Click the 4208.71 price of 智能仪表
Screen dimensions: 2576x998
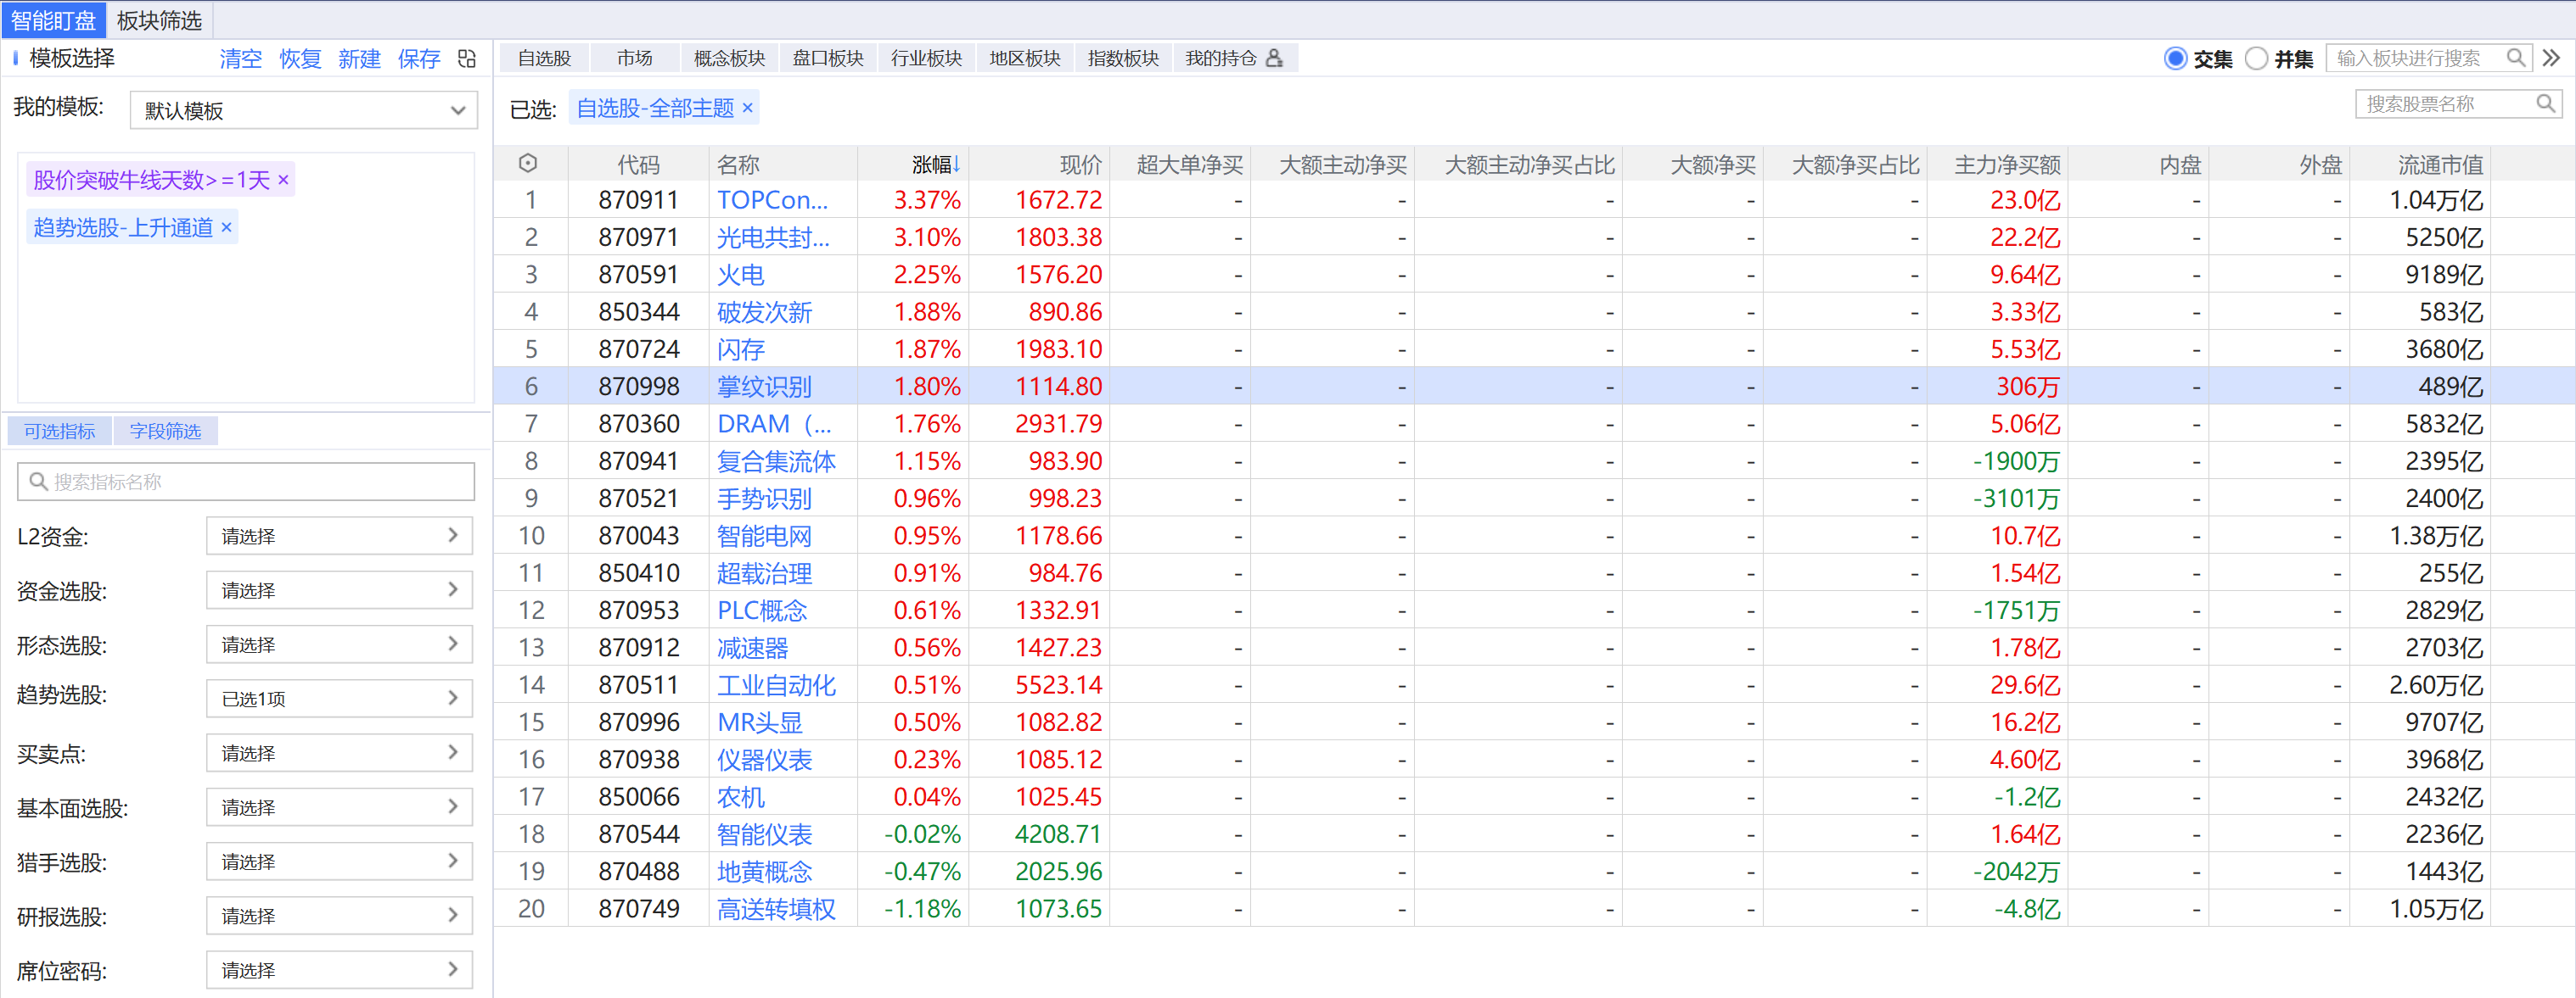1058,834
